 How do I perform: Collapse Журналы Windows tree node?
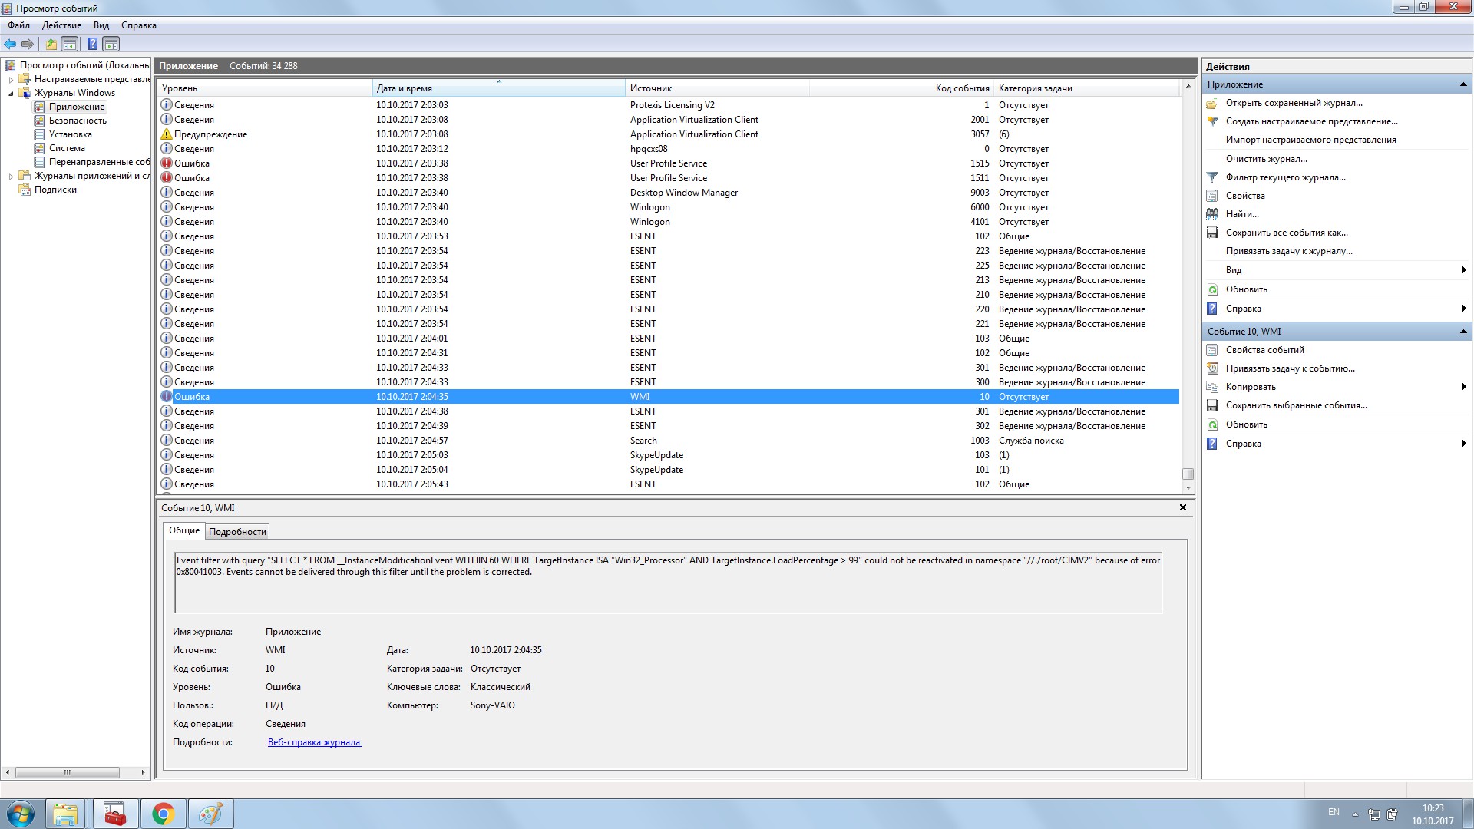(11, 93)
